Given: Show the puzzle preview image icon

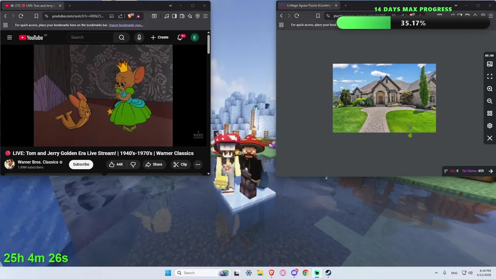Looking at the screenshot, I should [x=490, y=64].
